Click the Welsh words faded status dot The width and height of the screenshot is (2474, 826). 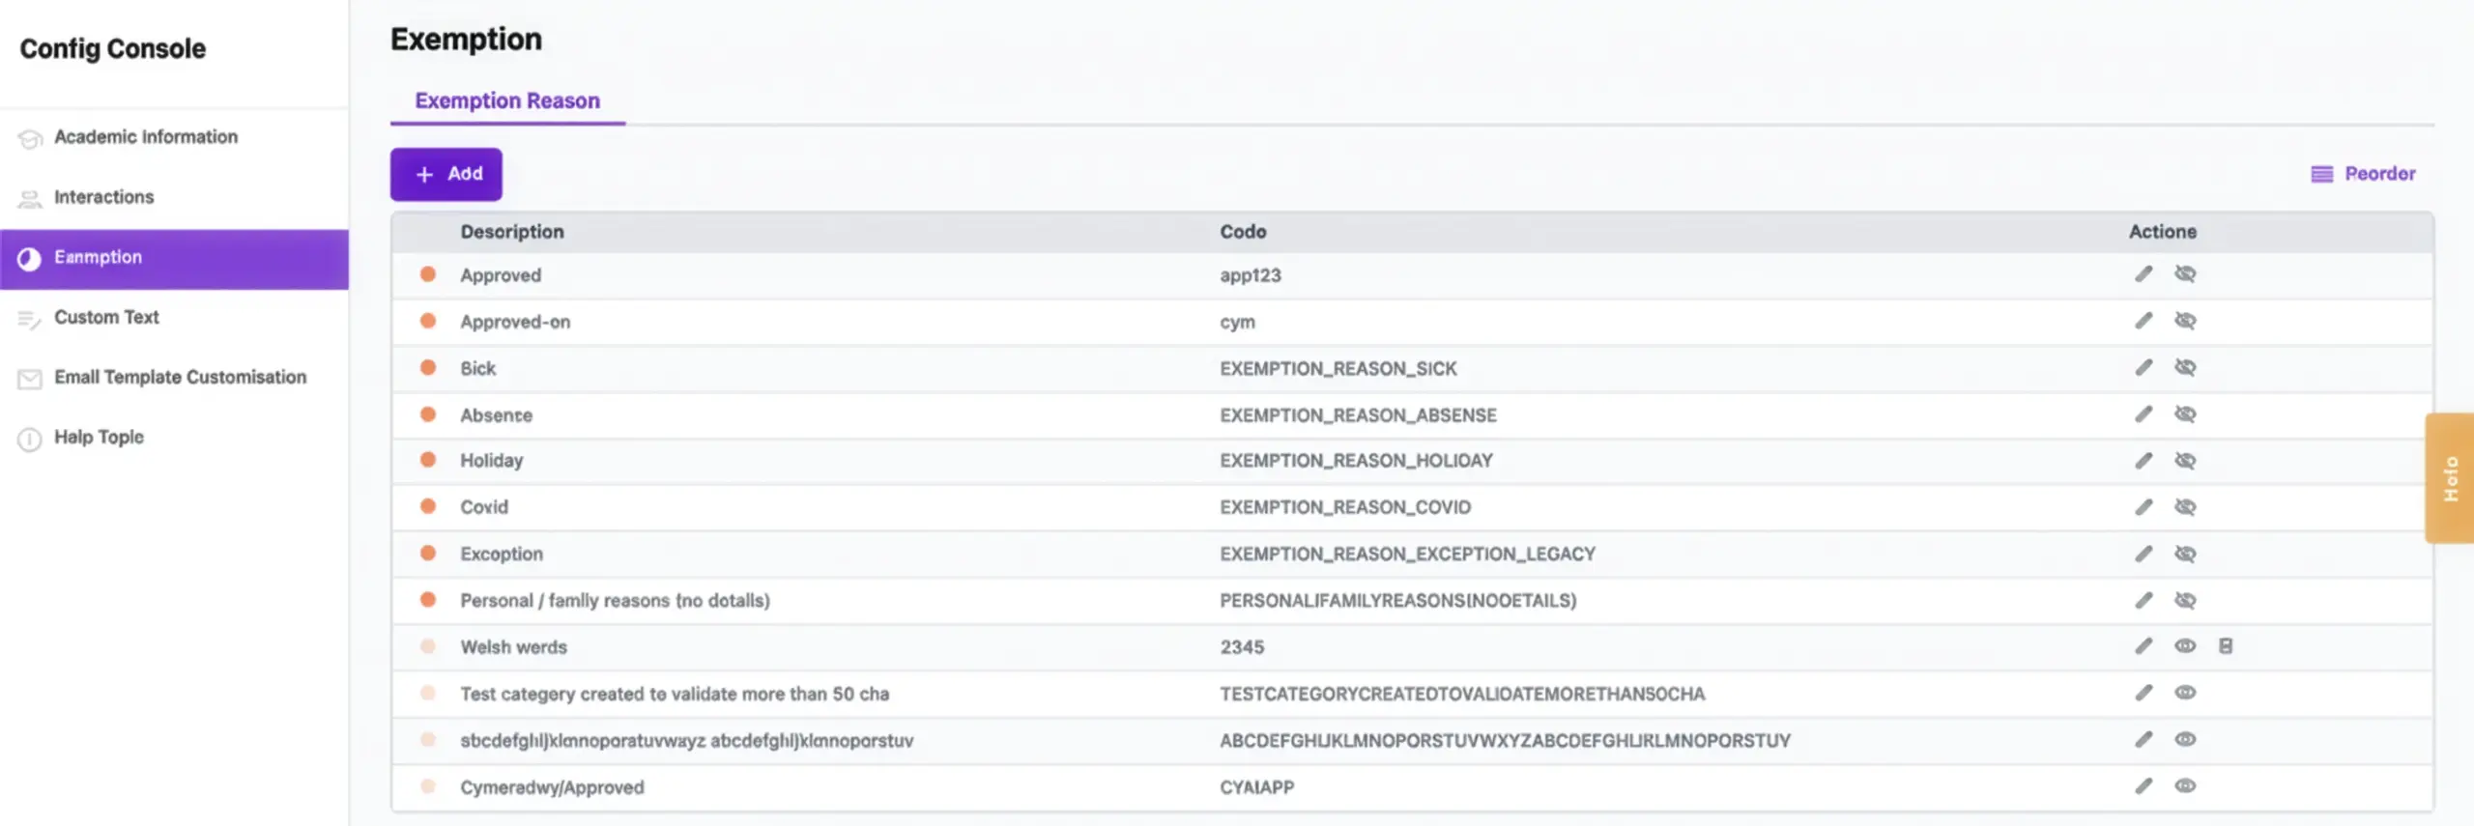tap(428, 646)
